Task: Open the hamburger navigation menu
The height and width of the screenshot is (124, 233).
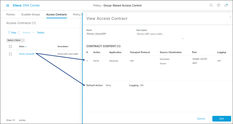Action: tap(8, 5)
